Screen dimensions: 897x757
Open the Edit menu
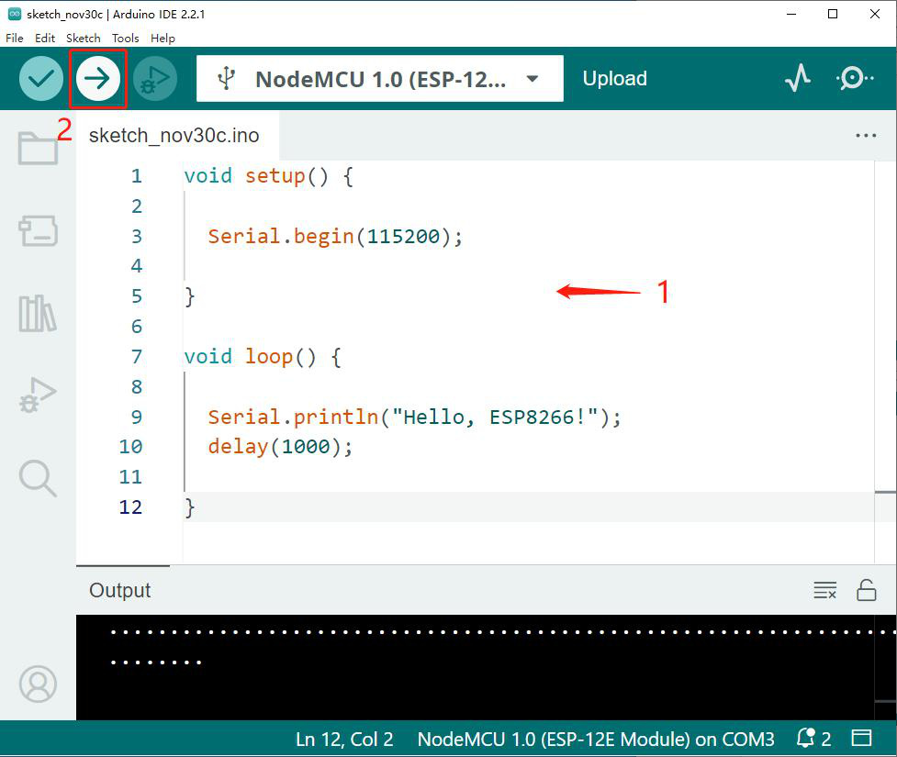click(45, 38)
